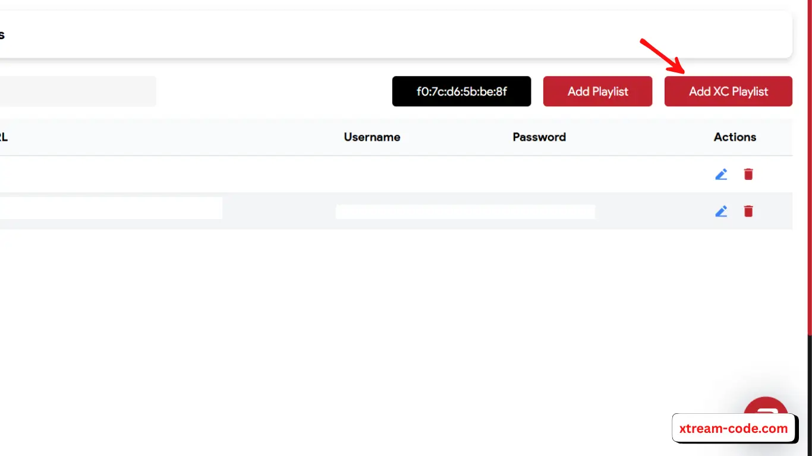Edit the first playlist using pencil icon
This screenshot has height=456, width=812.
[x=721, y=174]
